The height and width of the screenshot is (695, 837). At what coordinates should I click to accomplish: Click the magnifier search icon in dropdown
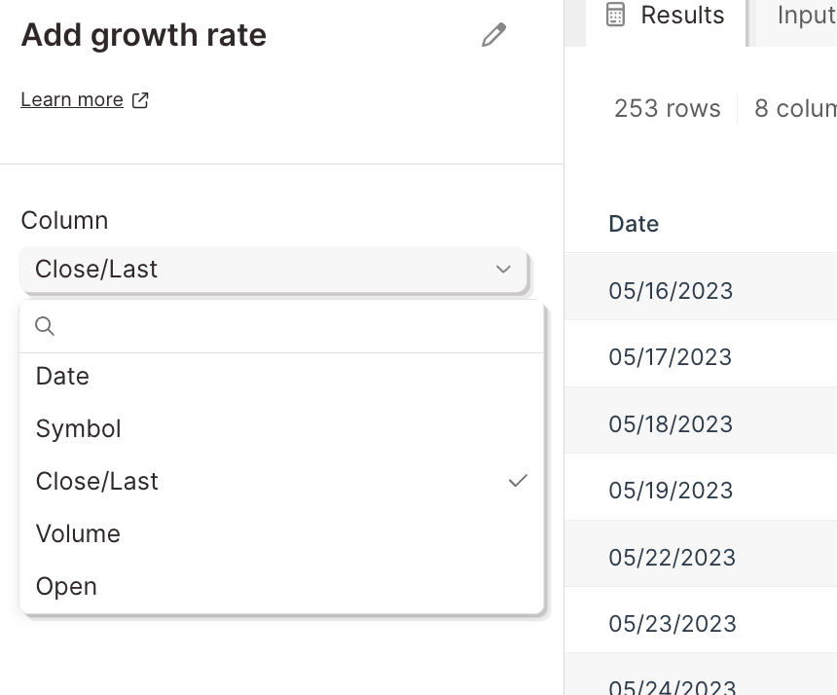[x=45, y=326]
